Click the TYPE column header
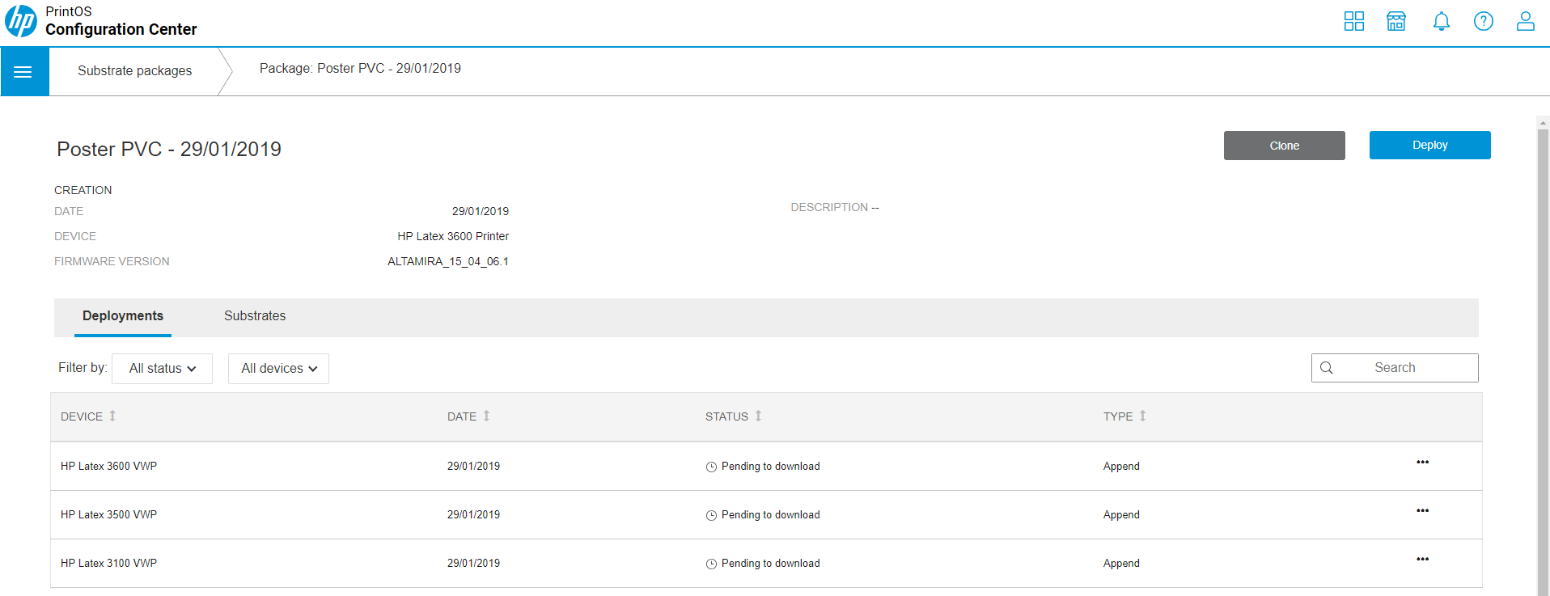1550x596 pixels. [x=1118, y=416]
